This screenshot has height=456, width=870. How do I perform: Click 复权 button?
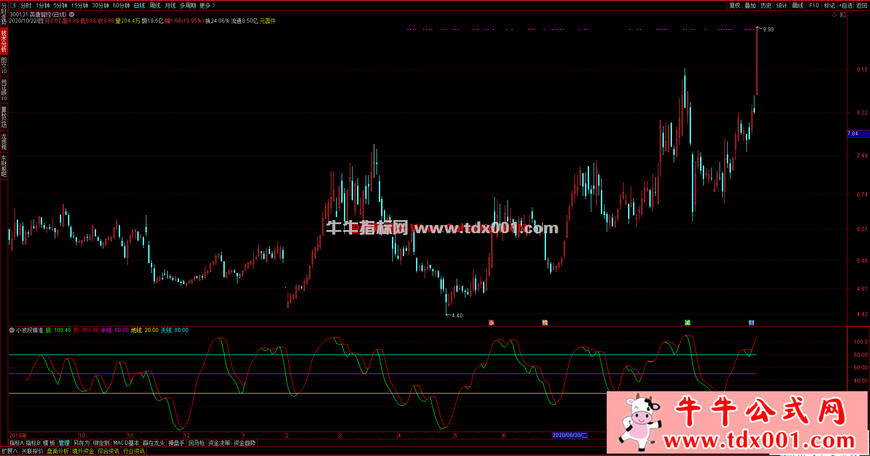[x=735, y=5]
